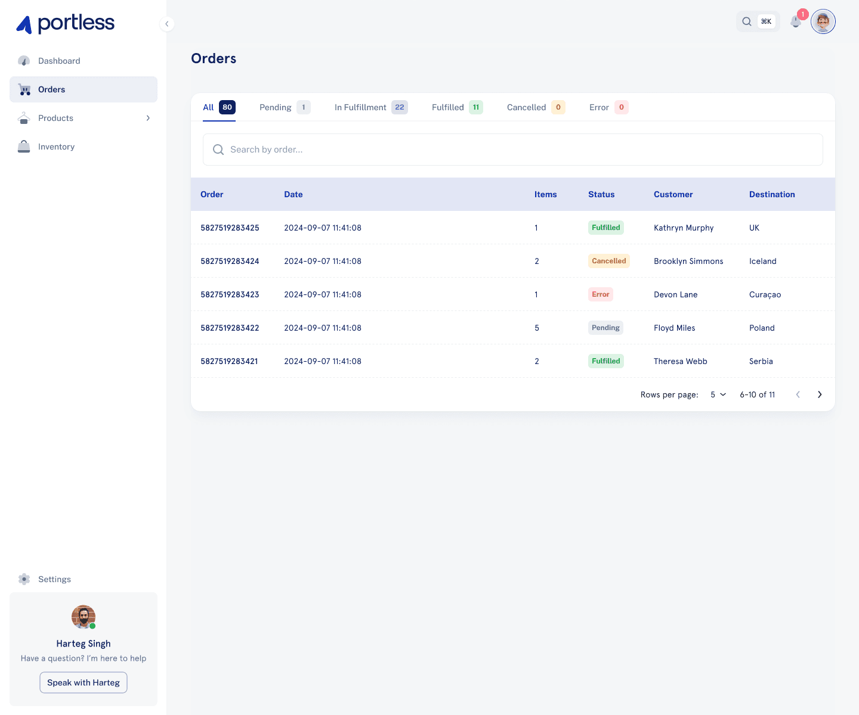Click destination Serbia
This screenshot has width=859, height=715.
point(761,361)
